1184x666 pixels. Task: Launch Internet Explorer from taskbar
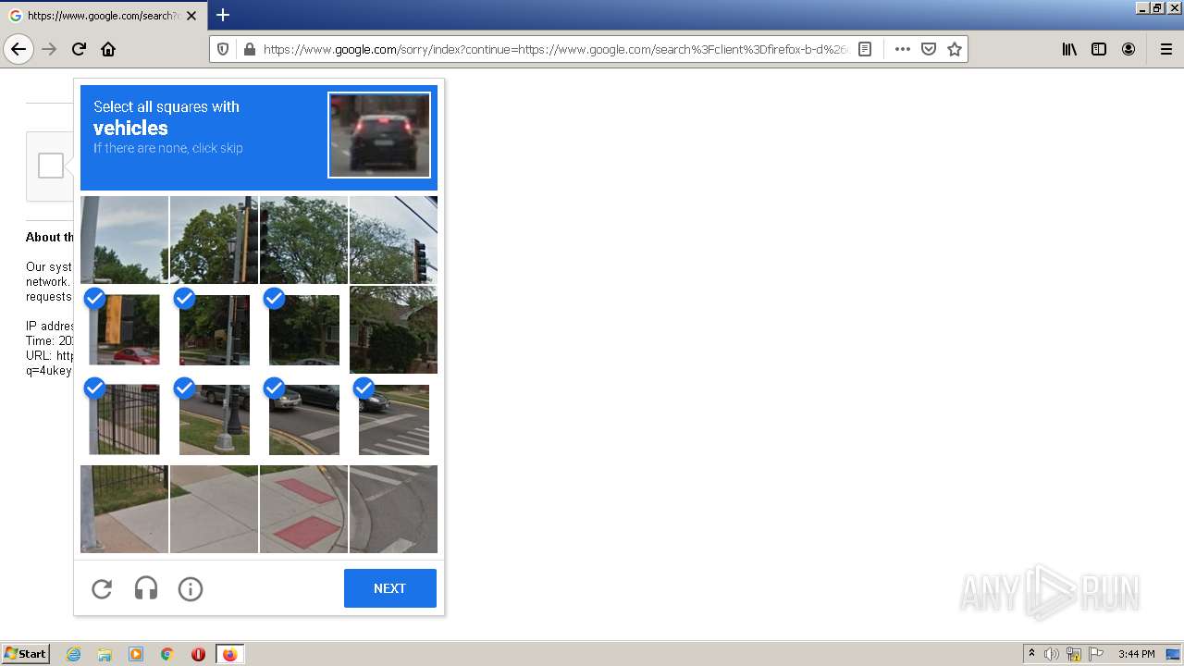(73, 654)
